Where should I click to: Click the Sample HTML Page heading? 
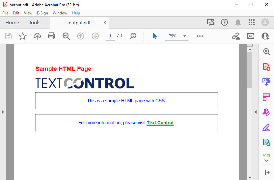click(x=64, y=69)
